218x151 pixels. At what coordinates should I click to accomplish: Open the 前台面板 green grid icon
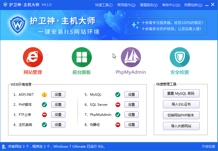tap(82, 57)
